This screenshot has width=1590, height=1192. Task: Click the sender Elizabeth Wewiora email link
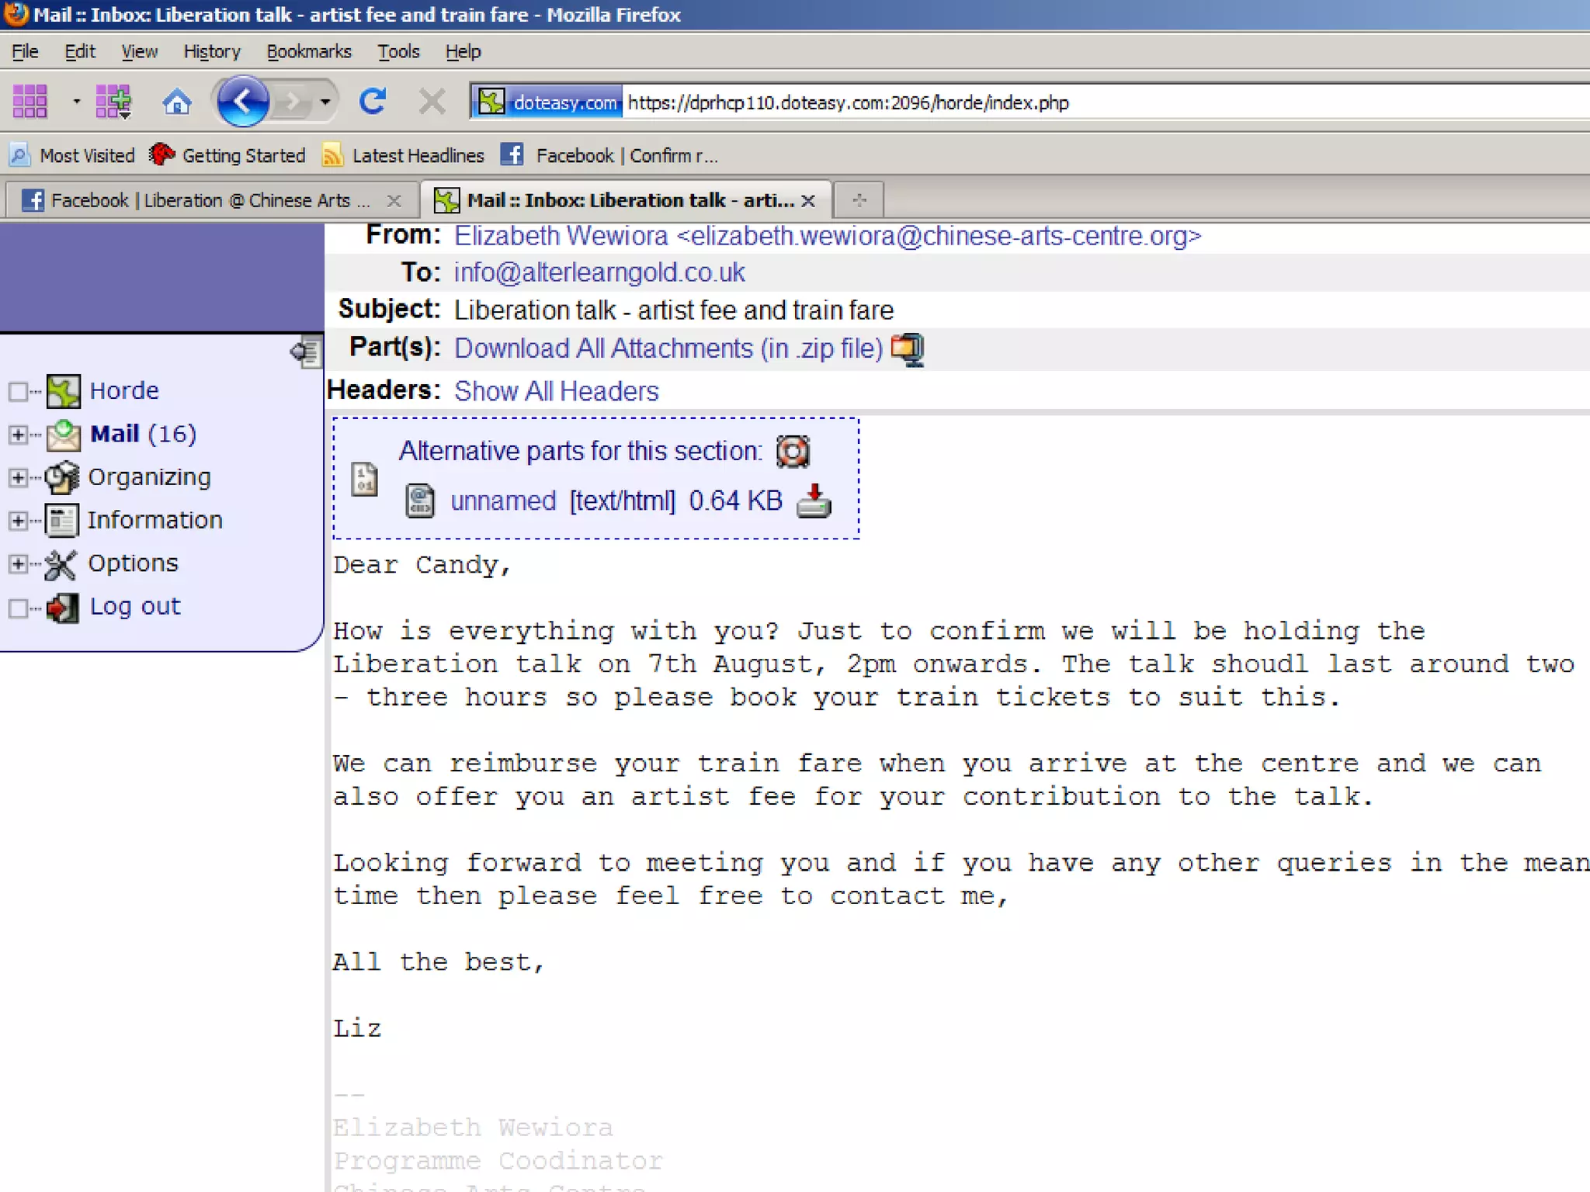pyautogui.click(x=827, y=236)
